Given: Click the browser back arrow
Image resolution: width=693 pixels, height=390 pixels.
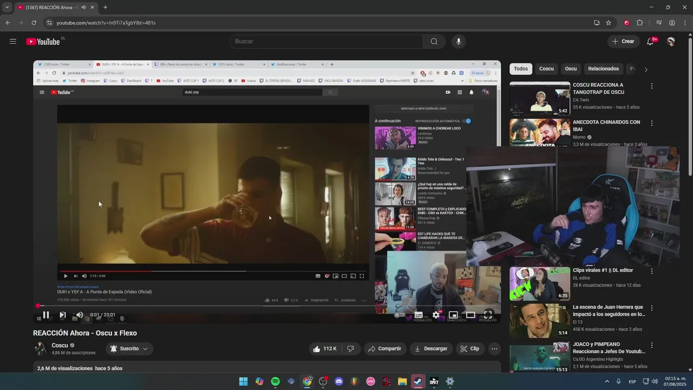Looking at the screenshot, I should [x=8, y=23].
